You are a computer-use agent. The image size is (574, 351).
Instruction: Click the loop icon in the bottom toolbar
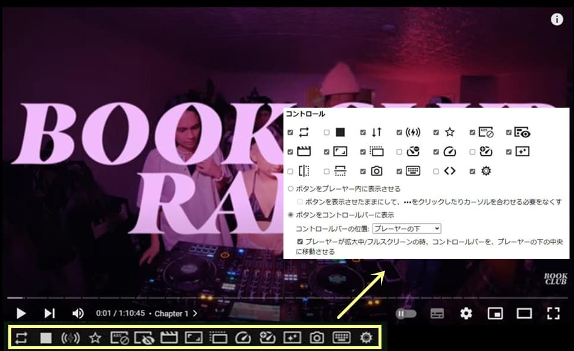tap(21, 337)
